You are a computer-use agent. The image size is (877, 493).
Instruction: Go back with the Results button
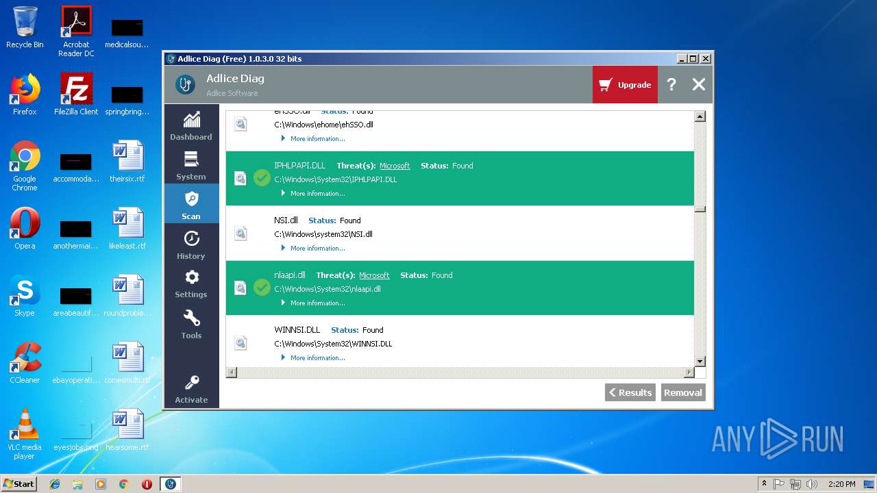pyautogui.click(x=630, y=392)
